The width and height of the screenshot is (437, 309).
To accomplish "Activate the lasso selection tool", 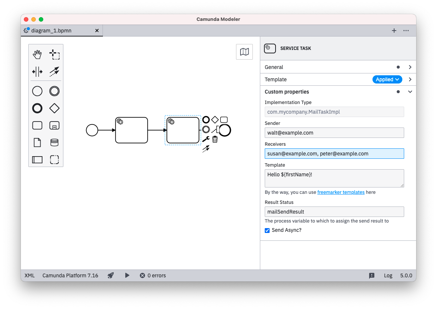I will click(x=54, y=54).
